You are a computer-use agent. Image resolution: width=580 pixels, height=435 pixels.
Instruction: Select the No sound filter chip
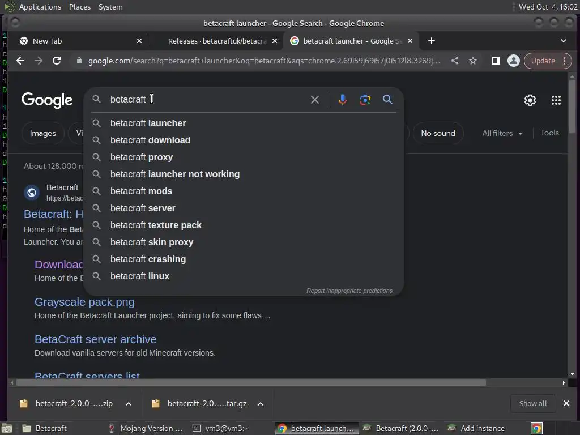pyautogui.click(x=438, y=133)
